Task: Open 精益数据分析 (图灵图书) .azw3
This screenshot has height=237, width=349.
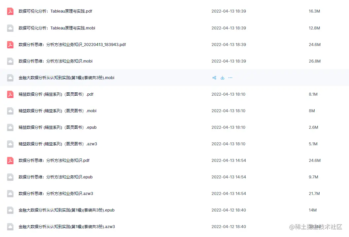Action: pos(58,144)
